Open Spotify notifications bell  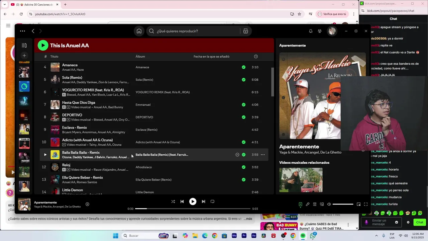tap(311, 31)
